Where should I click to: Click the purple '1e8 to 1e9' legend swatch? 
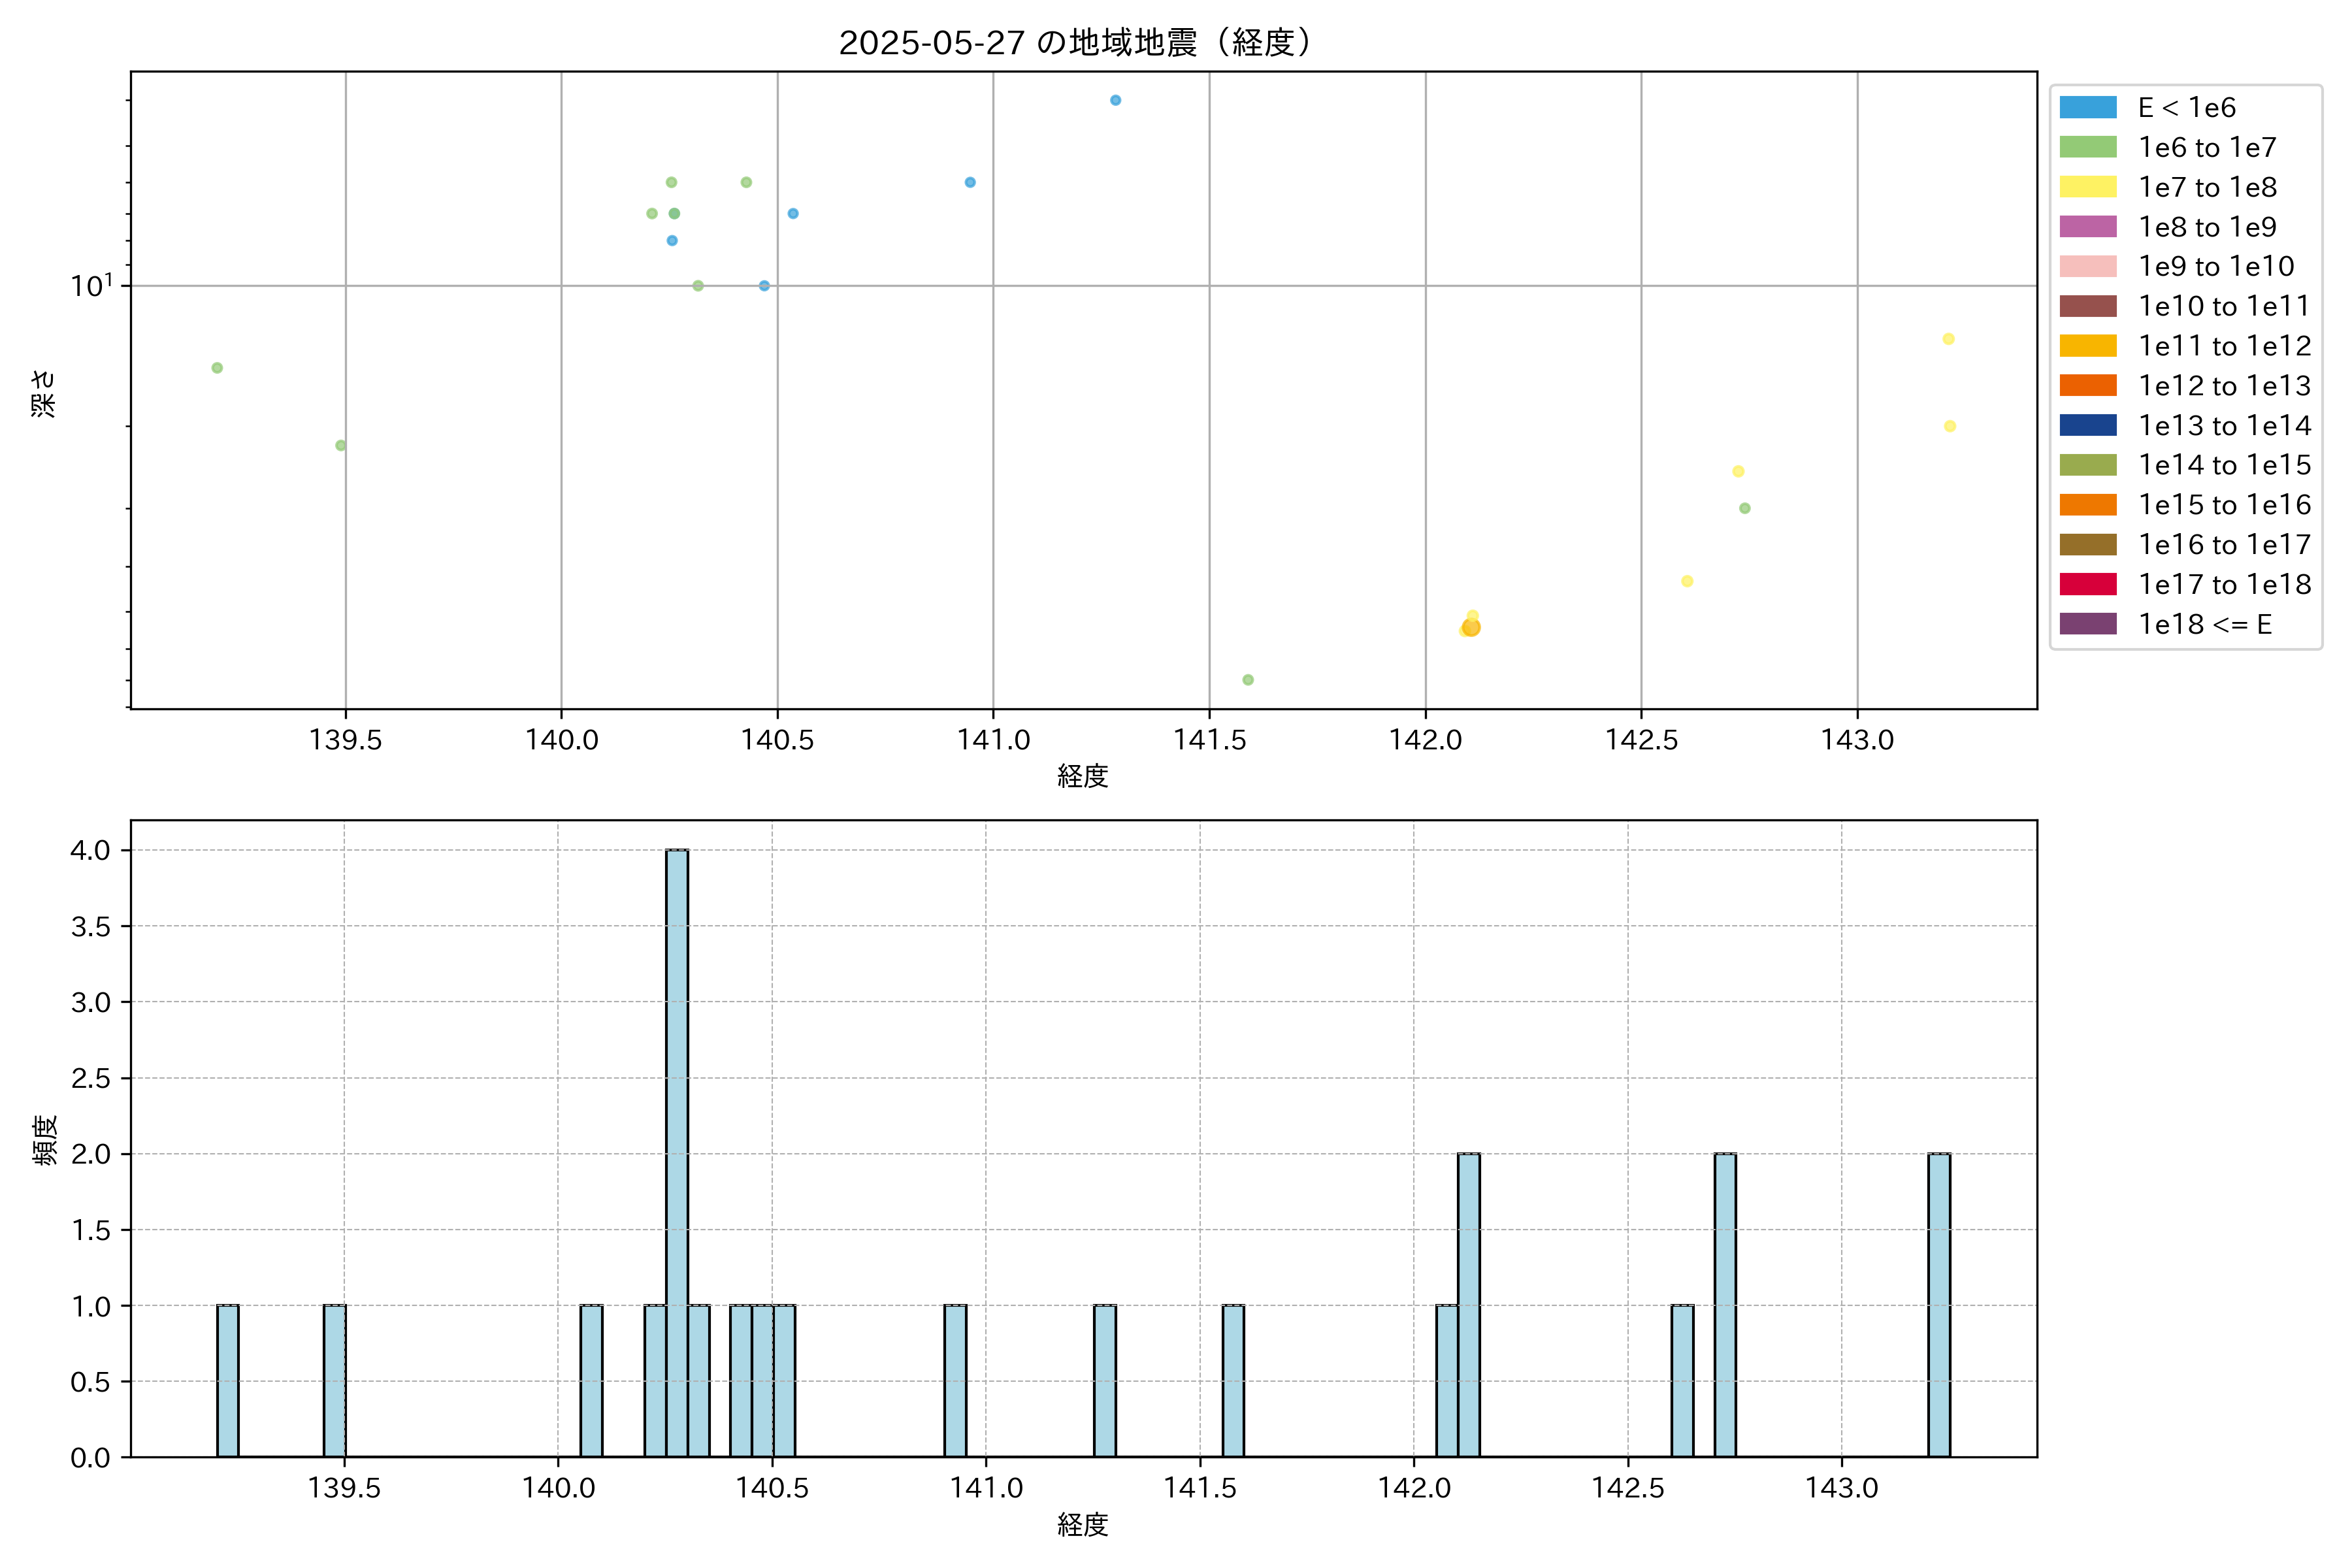tap(2088, 227)
